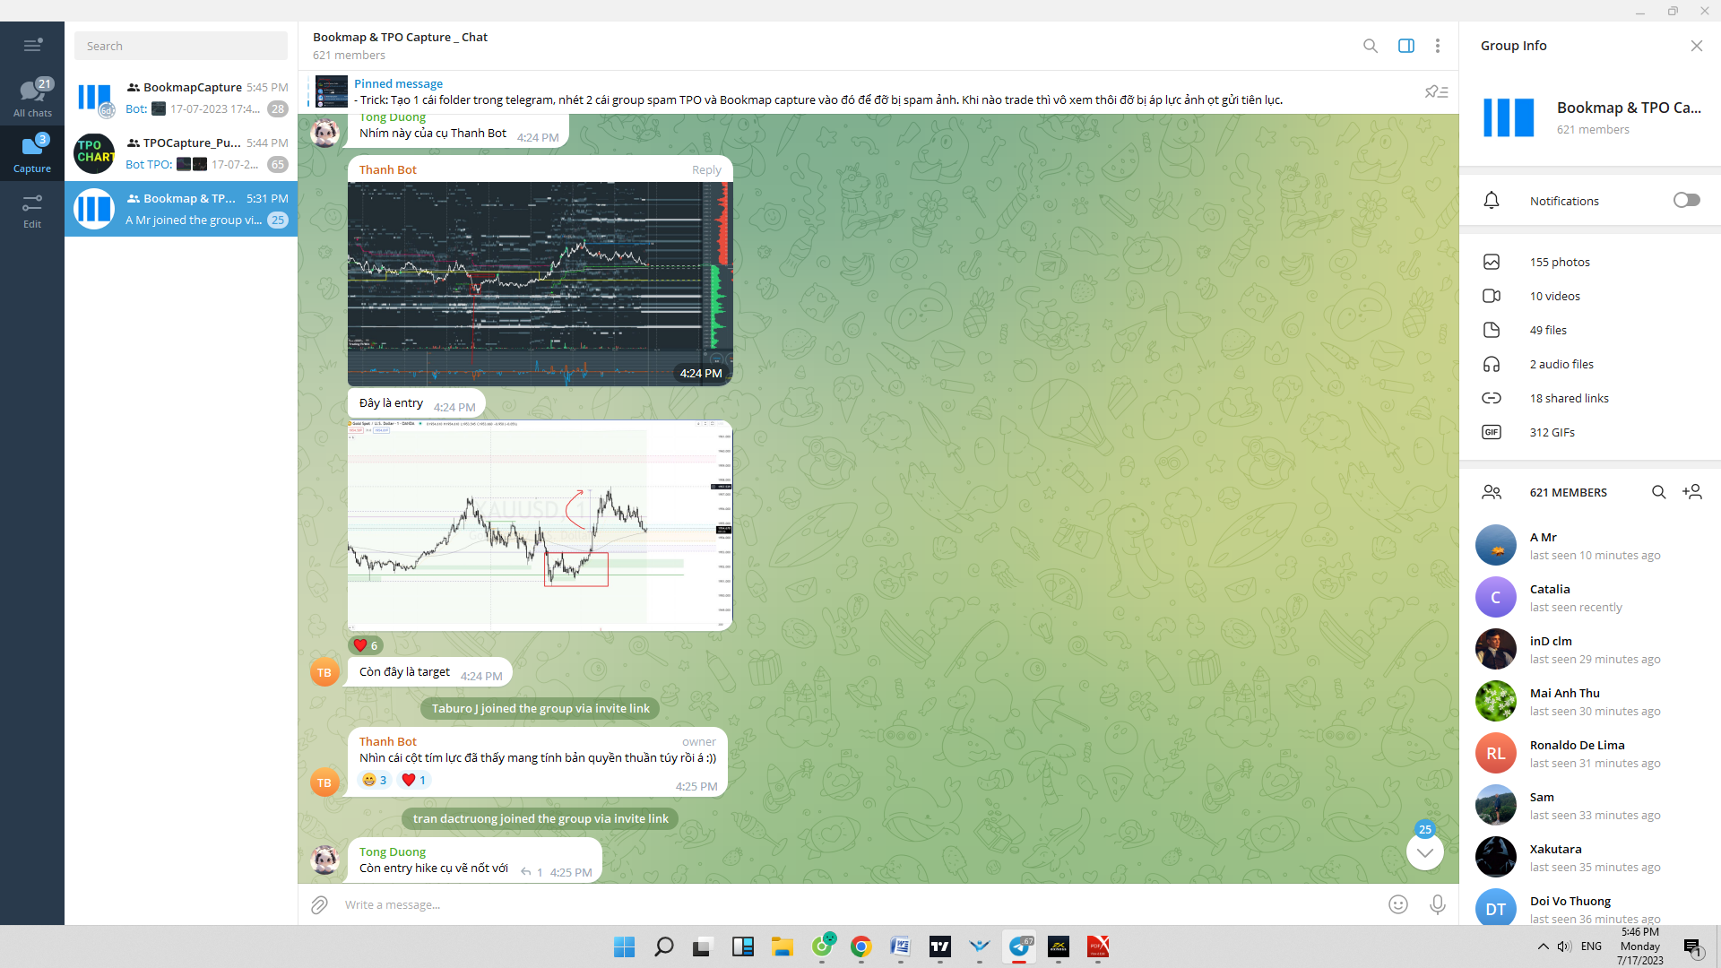Toggle the right info side panel
The width and height of the screenshot is (1721, 968).
pyautogui.click(x=1406, y=46)
